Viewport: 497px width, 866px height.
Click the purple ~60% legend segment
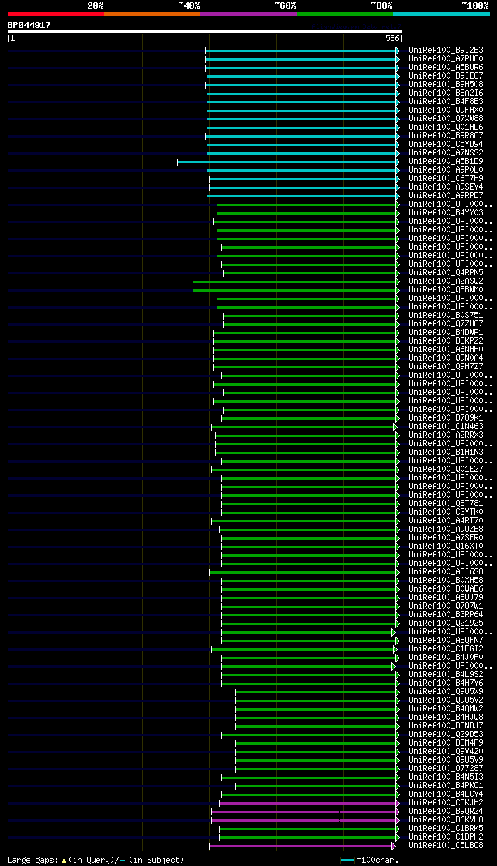point(248,14)
